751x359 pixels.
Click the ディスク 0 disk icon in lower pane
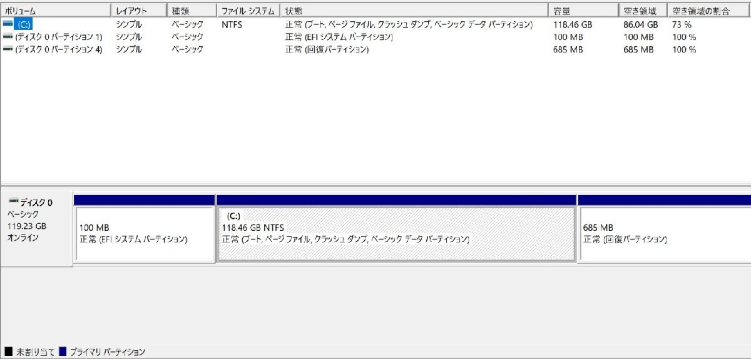tap(14, 201)
